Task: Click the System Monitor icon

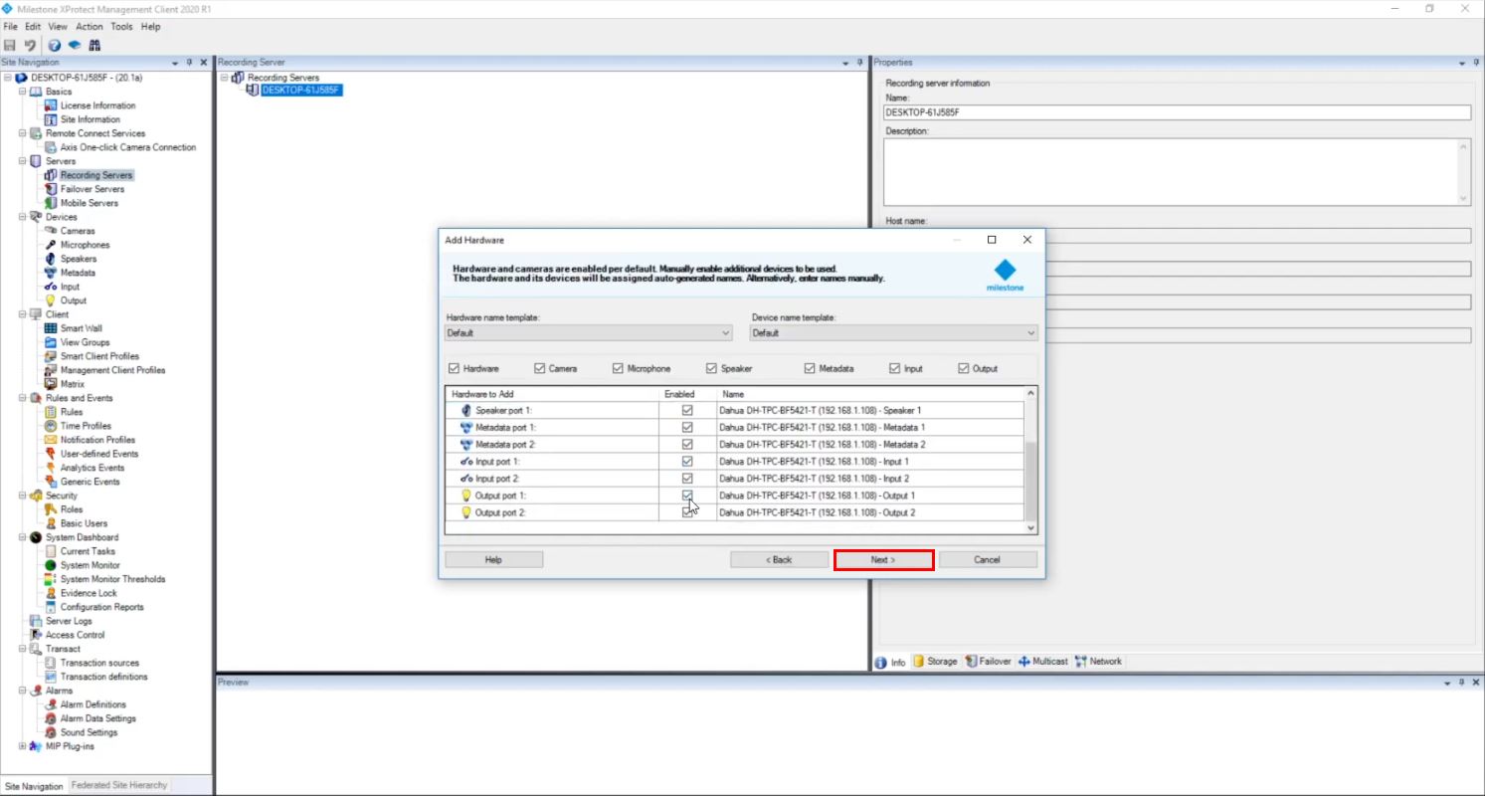Action: coord(51,565)
